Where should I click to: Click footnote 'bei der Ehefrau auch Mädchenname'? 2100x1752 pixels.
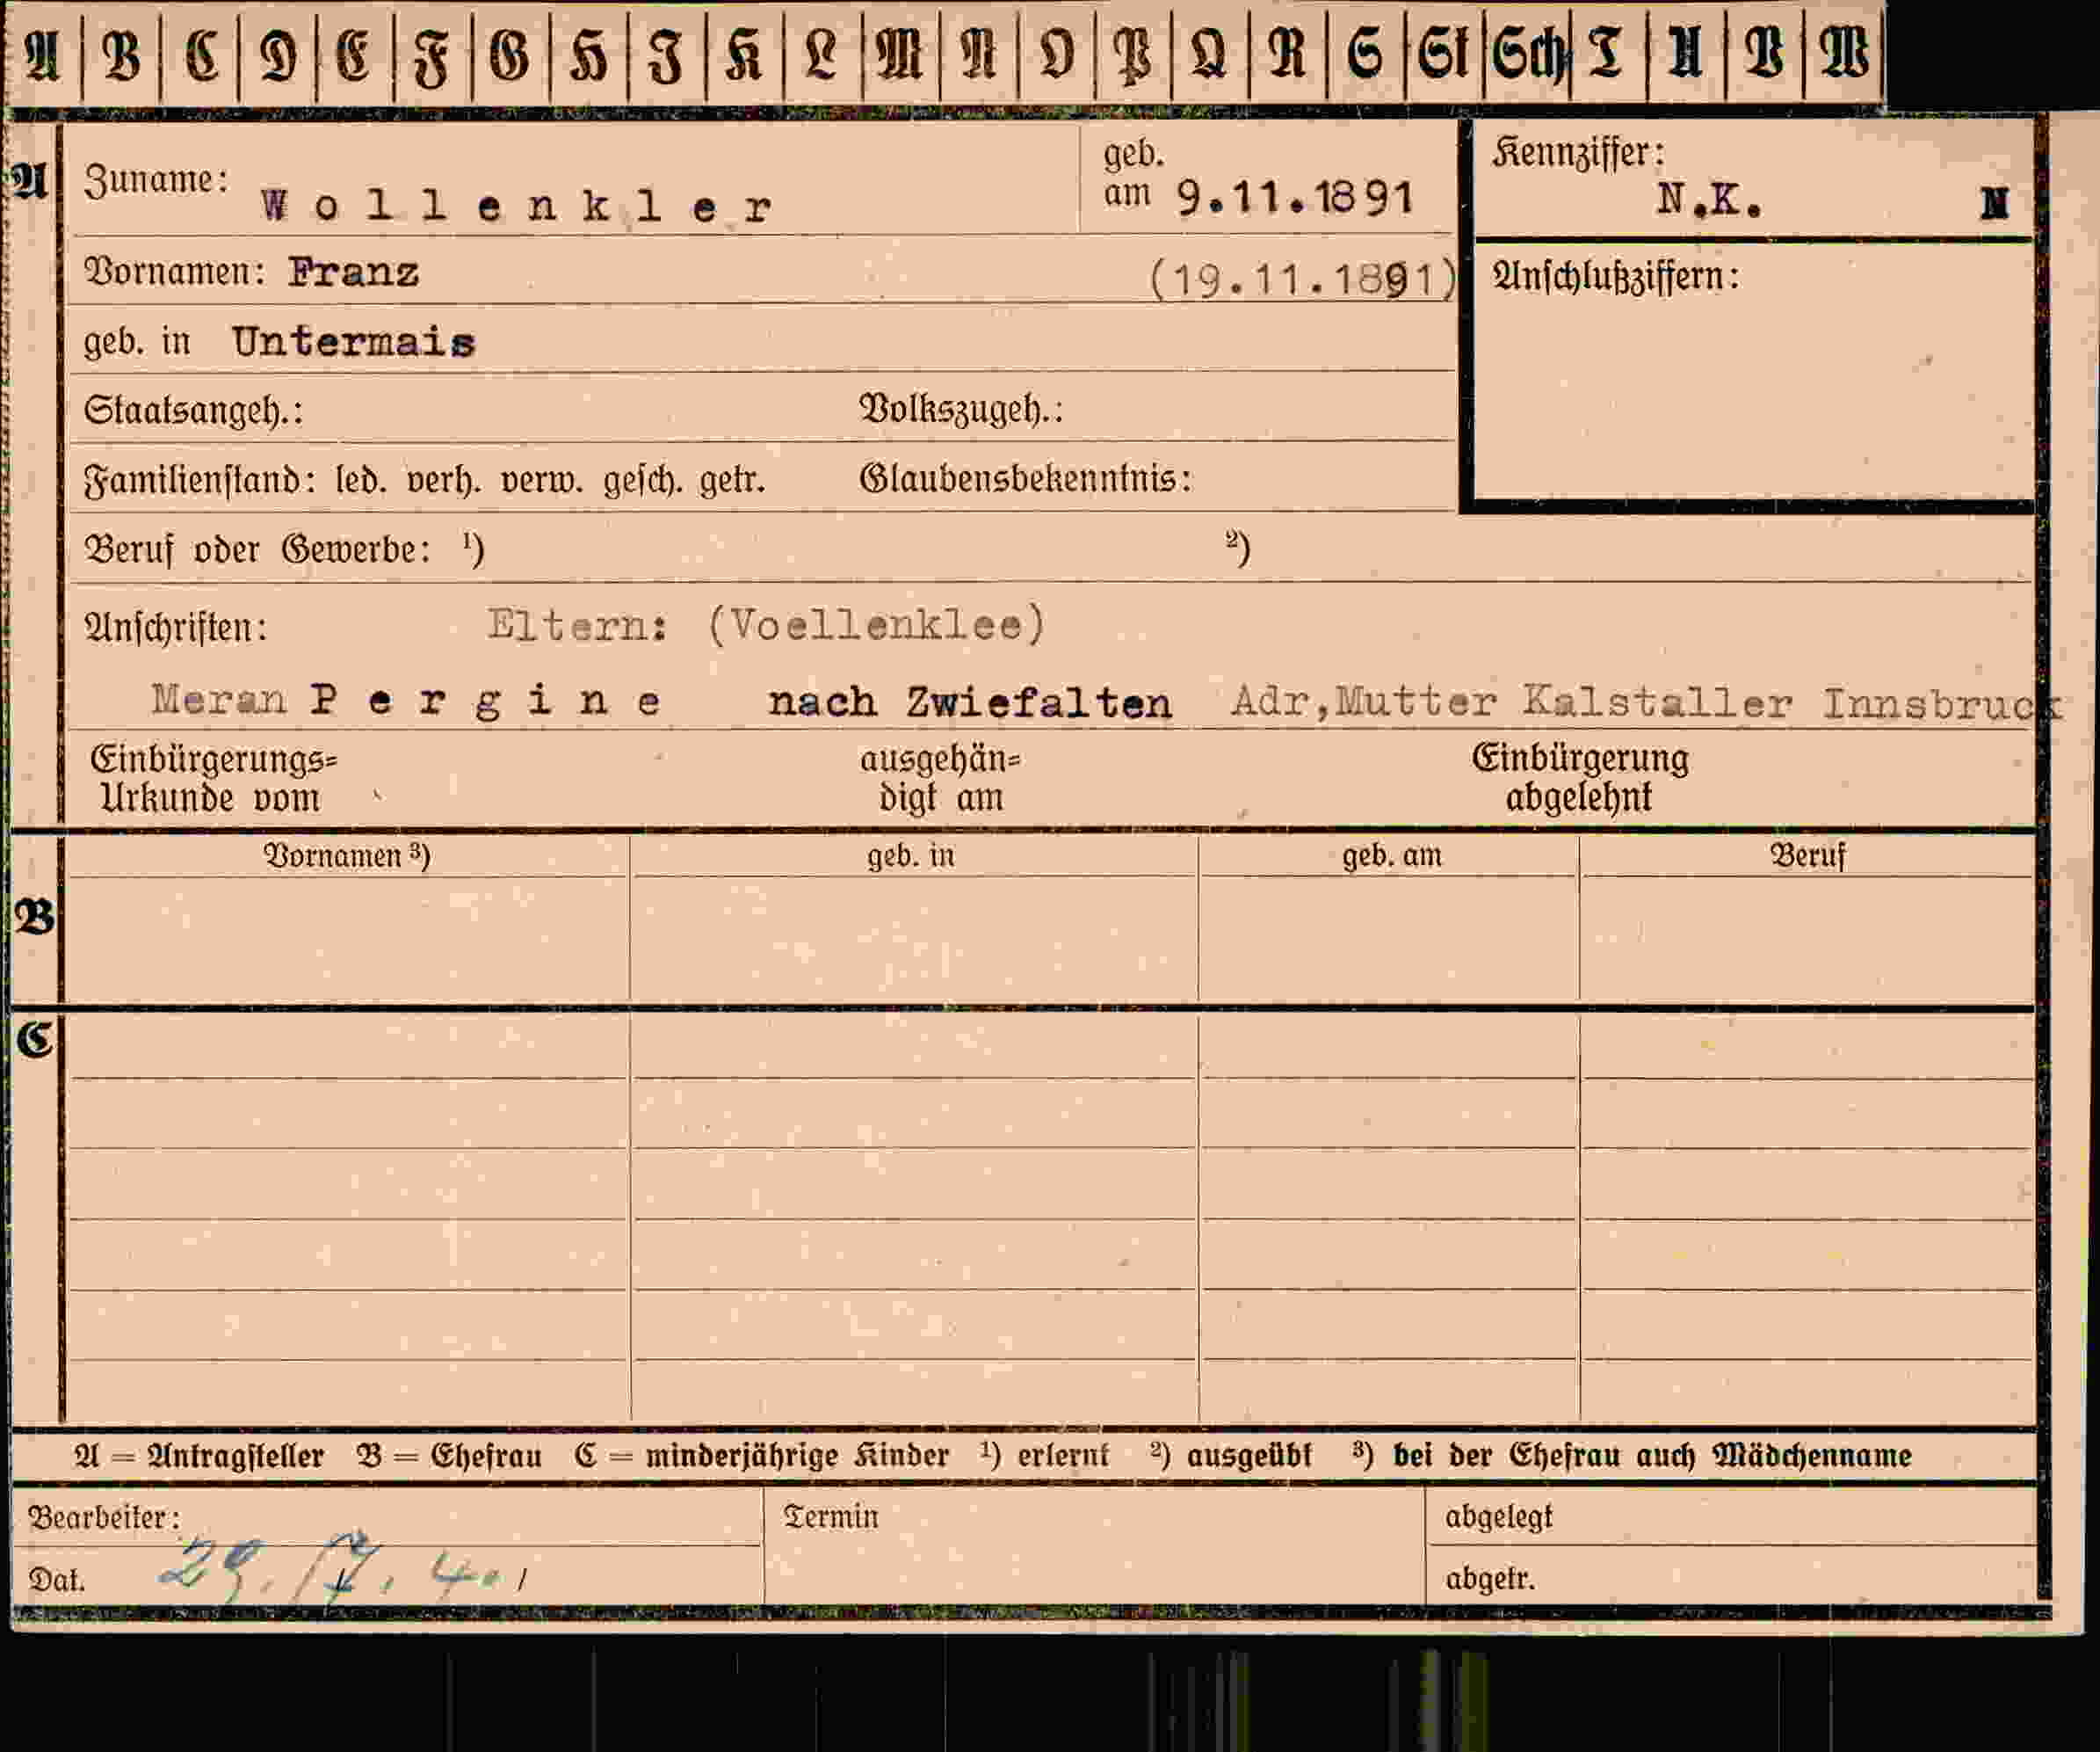(1652, 1455)
